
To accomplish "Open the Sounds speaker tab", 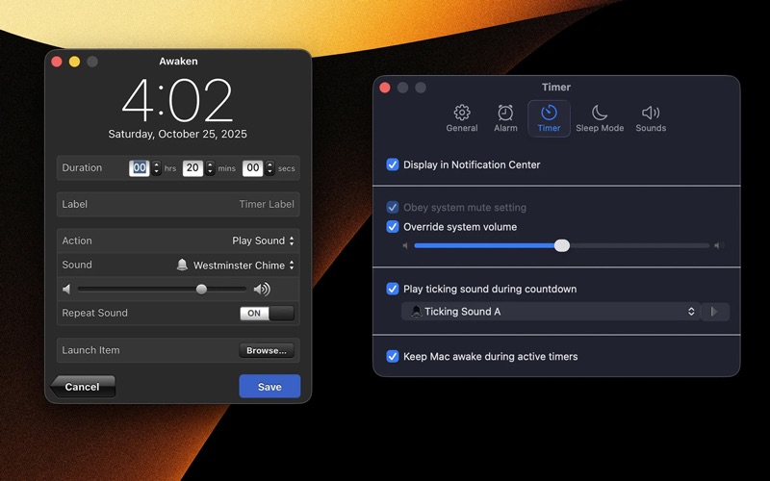I will [651, 118].
